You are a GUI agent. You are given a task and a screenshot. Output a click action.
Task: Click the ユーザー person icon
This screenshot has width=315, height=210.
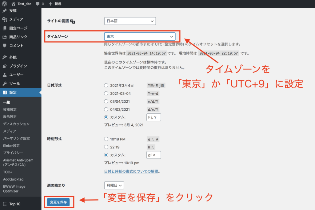[x=5, y=75]
